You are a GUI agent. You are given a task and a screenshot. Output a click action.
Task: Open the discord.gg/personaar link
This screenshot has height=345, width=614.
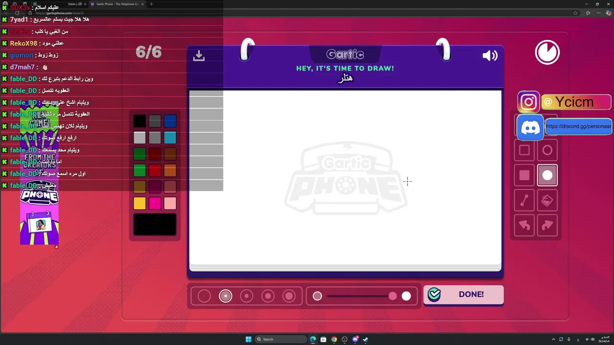pos(579,126)
